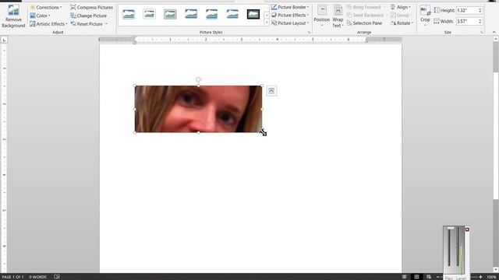Image resolution: width=499 pixels, height=280 pixels.
Task: Click the tab selector on the ruler
Action: click(4, 40)
